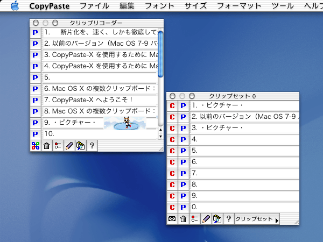Click the red C icon for クリップセット row 1
323x242 pixels.
[x=172, y=106]
